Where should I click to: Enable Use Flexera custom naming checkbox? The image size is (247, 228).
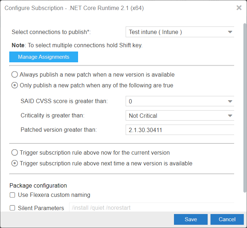[13, 195]
